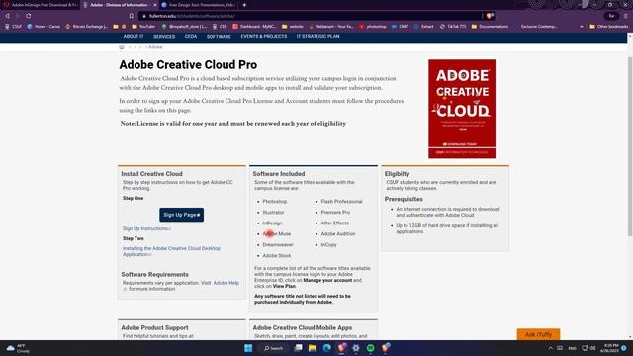Click the Adobe Product Support heading
This screenshot has height=356, width=633.
click(154, 327)
